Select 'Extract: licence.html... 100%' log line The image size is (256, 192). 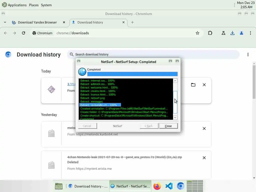pyautogui.click(x=98, y=94)
